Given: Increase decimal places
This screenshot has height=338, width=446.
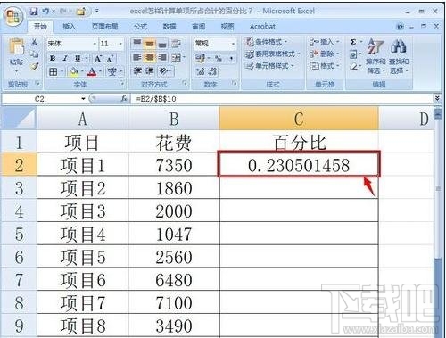Looking at the screenshot, I should [201, 71].
